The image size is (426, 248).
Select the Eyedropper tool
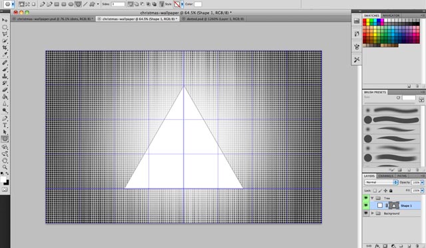coord(5,55)
